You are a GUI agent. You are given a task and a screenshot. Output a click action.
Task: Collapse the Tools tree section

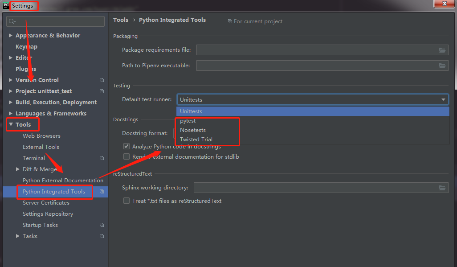point(11,125)
